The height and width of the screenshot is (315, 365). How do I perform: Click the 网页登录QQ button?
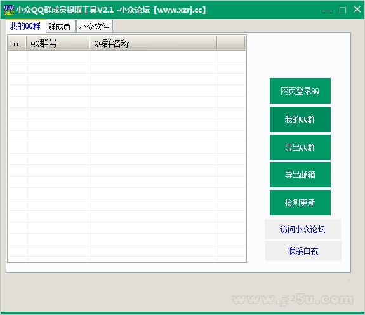pos(300,91)
